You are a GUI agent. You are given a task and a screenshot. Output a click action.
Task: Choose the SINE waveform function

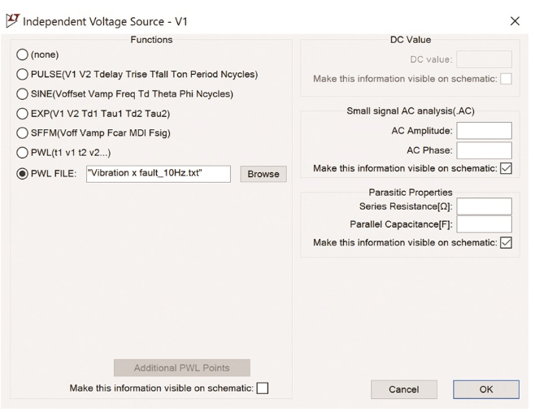(x=23, y=94)
